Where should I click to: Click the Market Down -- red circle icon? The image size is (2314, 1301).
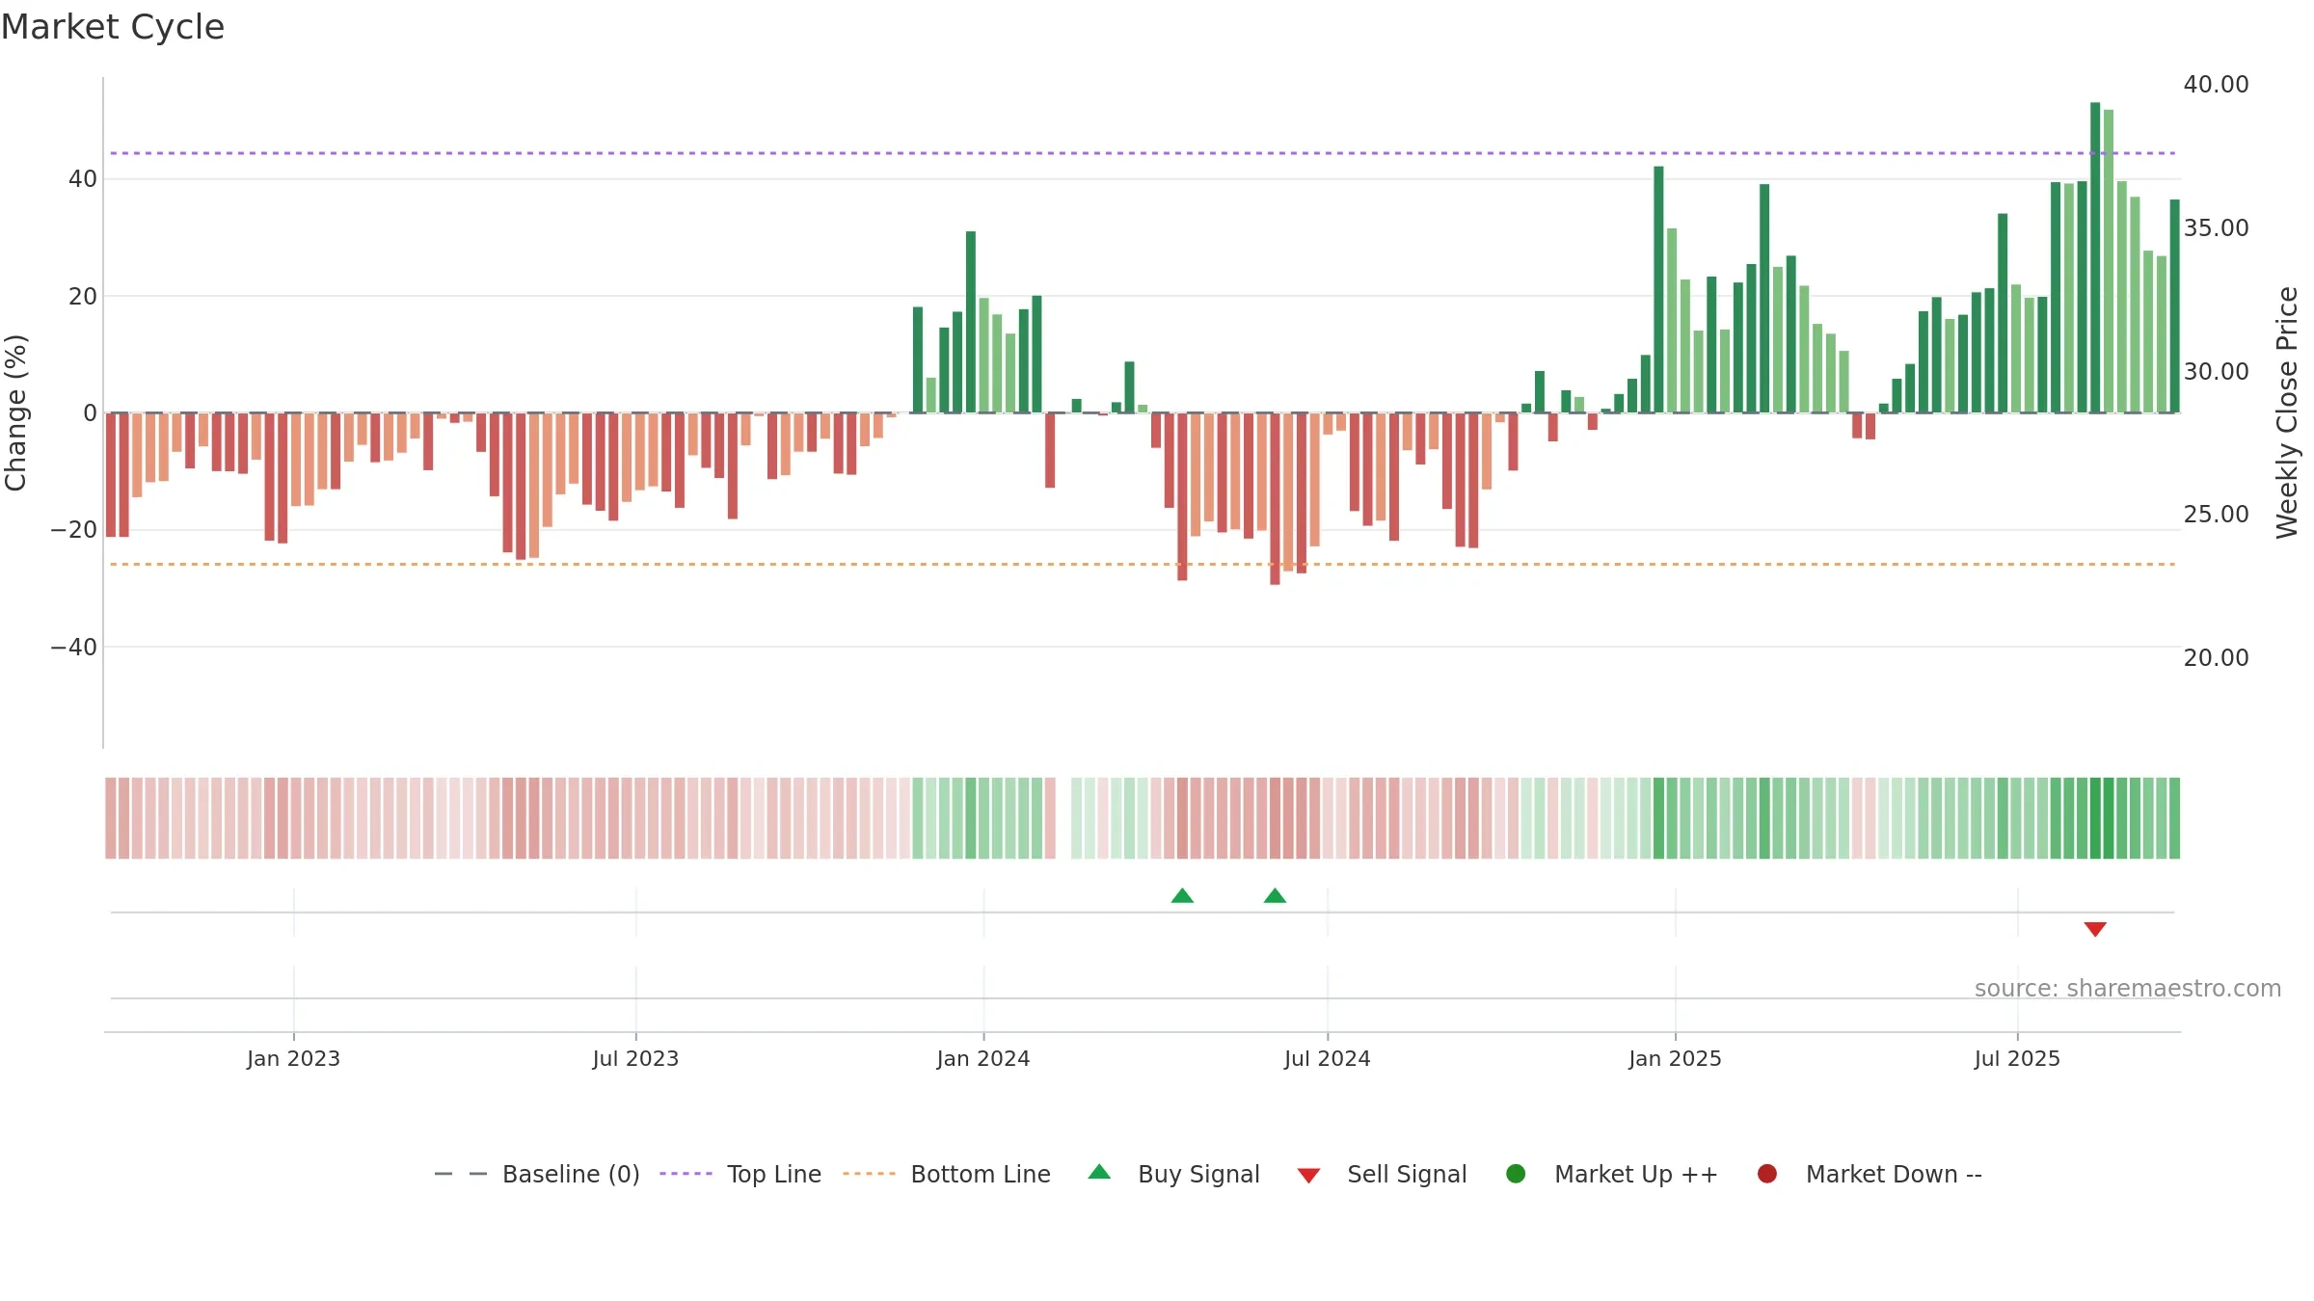pyautogui.click(x=1767, y=1174)
